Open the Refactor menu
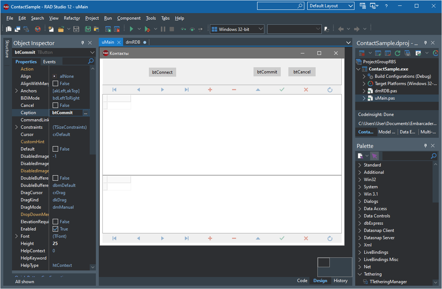 (x=72, y=18)
